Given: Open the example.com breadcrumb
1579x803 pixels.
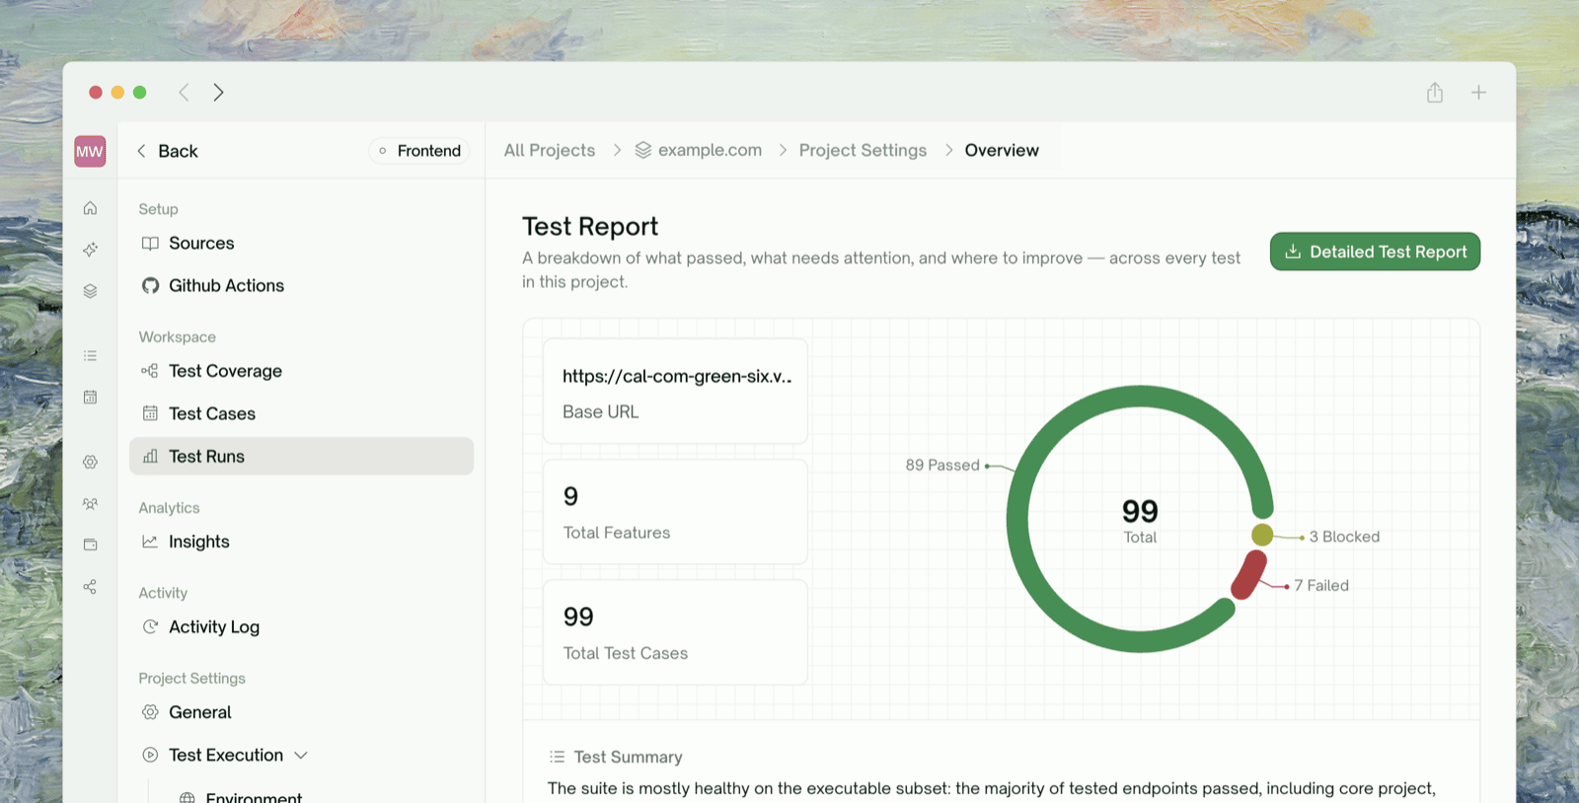Looking at the screenshot, I should coord(699,150).
